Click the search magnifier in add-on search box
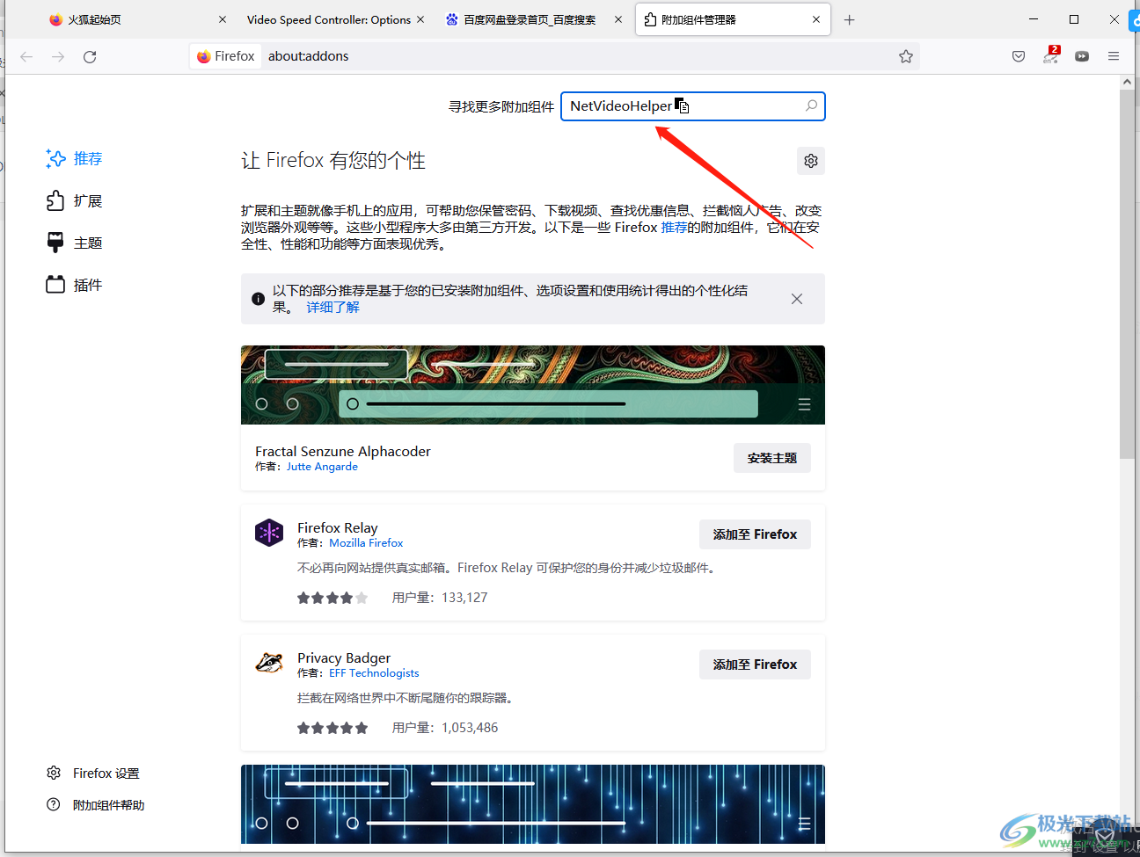This screenshot has width=1140, height=857. [811, 106]
